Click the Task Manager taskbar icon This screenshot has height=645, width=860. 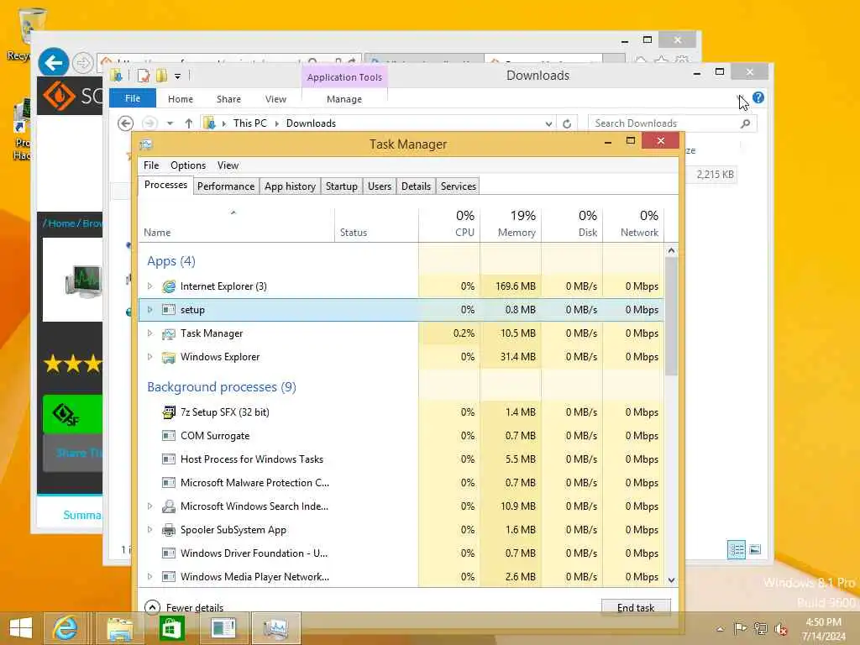(275, 628)
